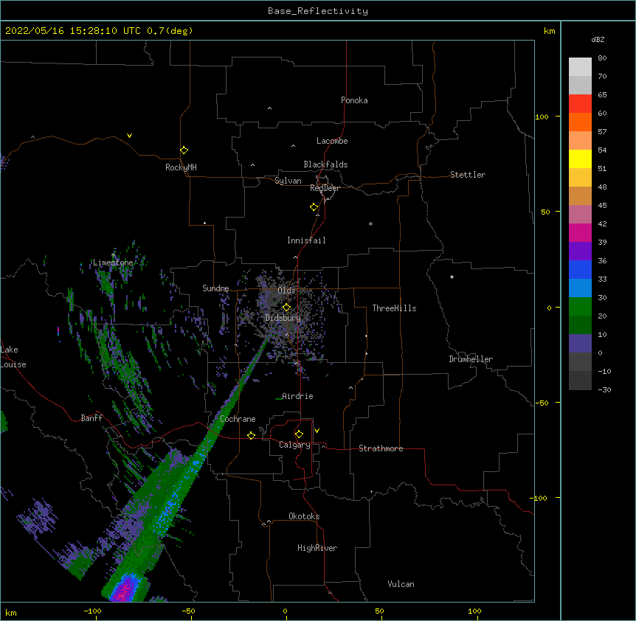Click the magenta 42 dBZ legend swatch
The height and width of the screenshot is (621, 636).
580,232
